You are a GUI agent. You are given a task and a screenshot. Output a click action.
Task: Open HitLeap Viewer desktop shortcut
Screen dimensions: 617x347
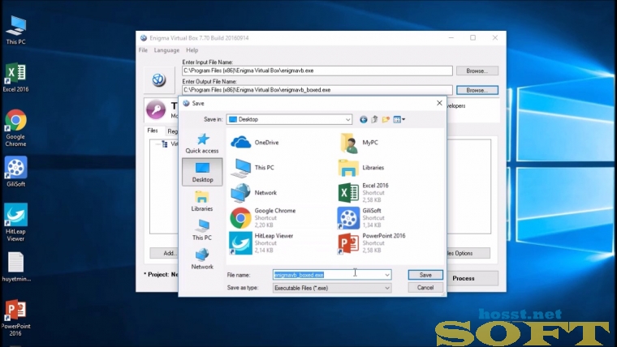coord(15,222)
